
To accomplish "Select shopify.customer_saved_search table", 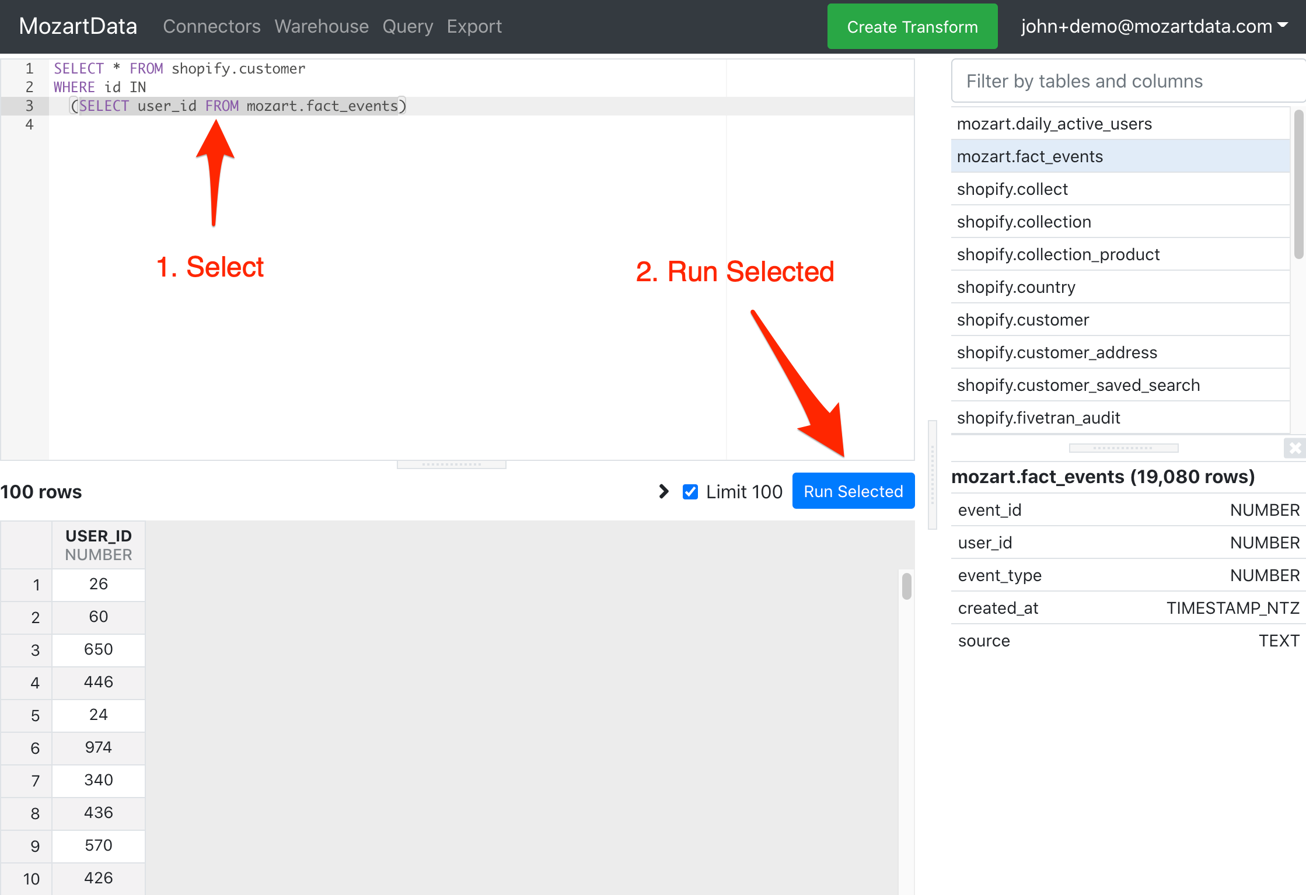I will click(1120, 385).
